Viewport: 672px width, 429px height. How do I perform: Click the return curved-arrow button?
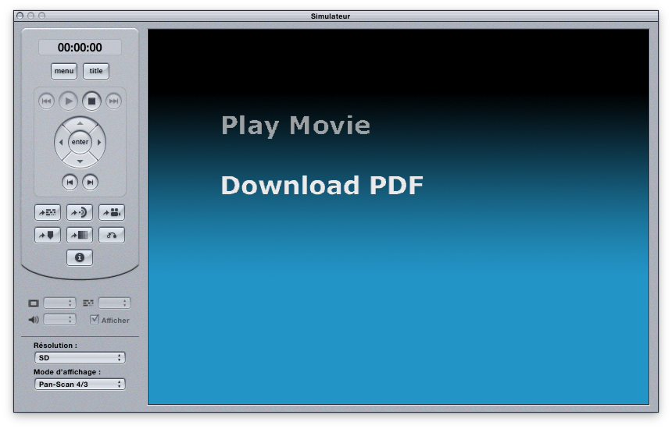[x=112, y=235]
